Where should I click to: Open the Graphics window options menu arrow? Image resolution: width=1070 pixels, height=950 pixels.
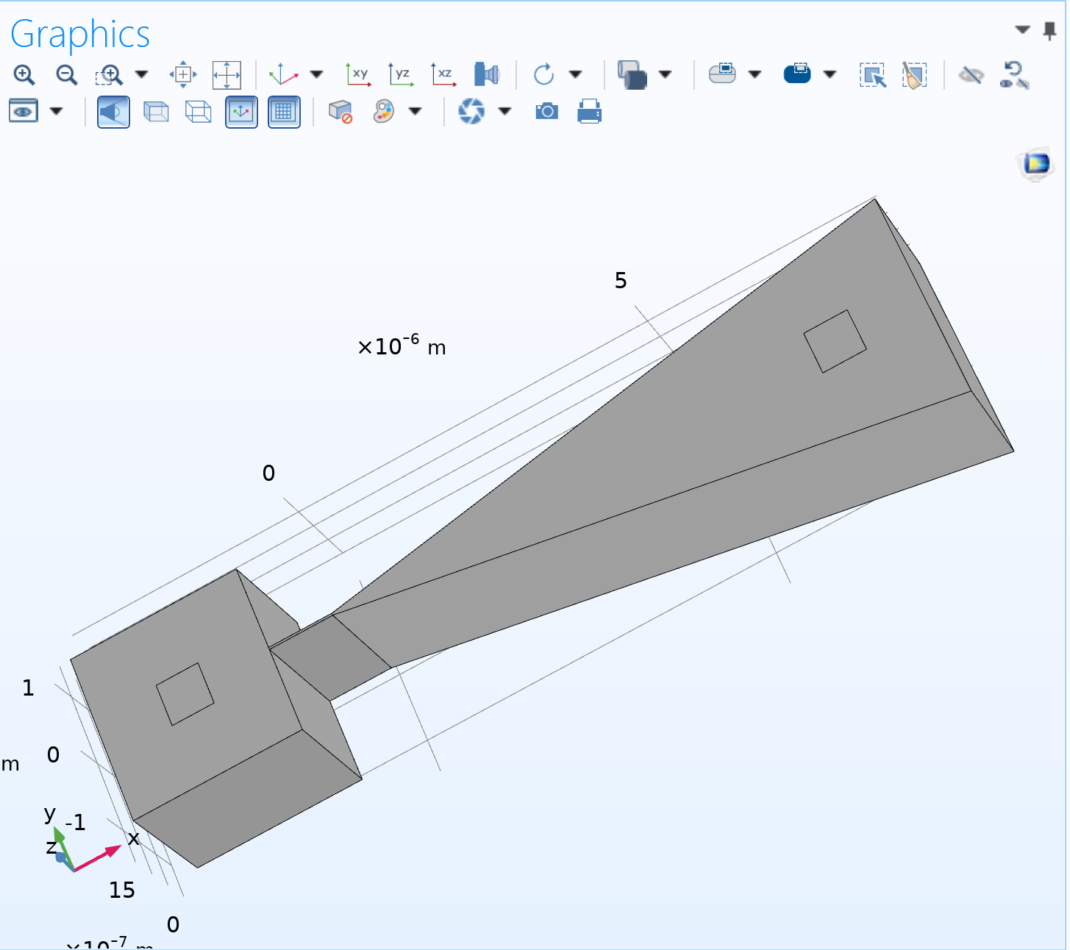pos(1022,30)
